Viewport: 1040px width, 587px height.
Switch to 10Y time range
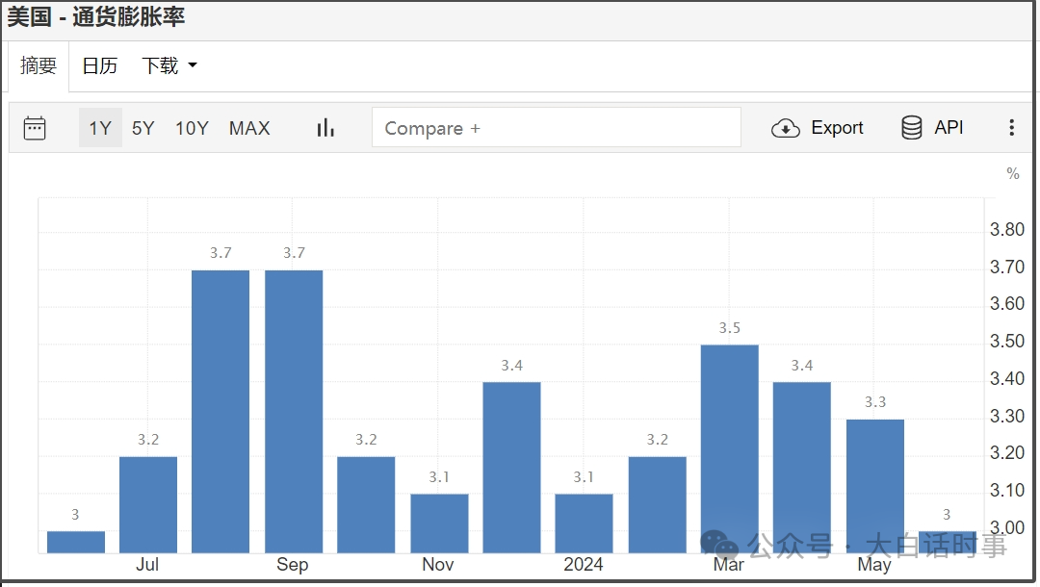click(x=192, y=128)
